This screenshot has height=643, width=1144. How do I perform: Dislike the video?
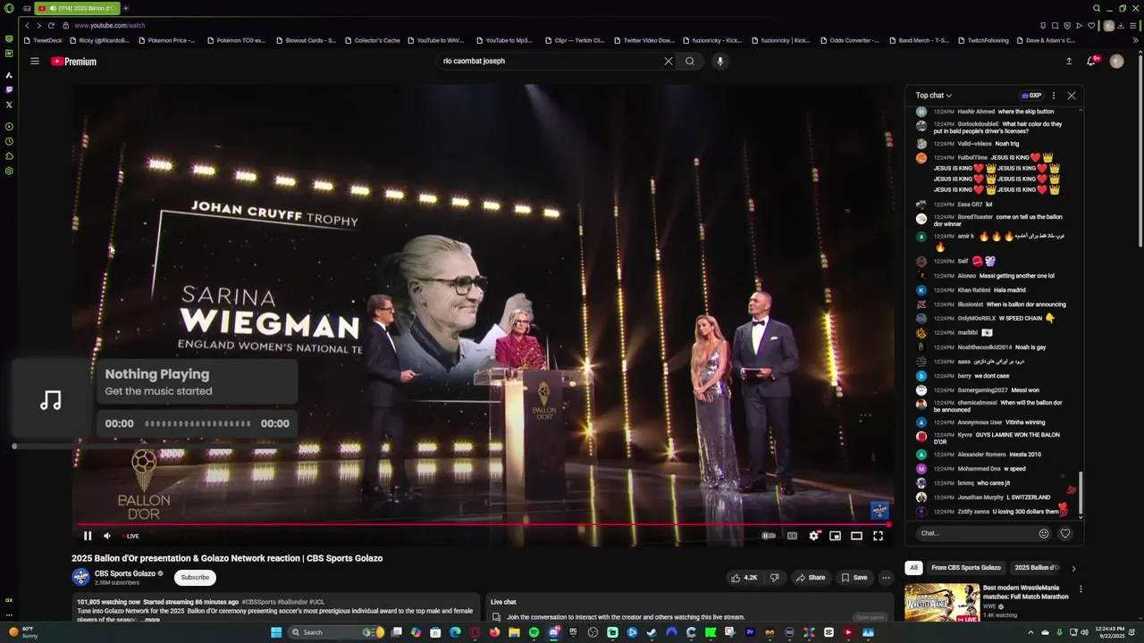coord(775,578)
